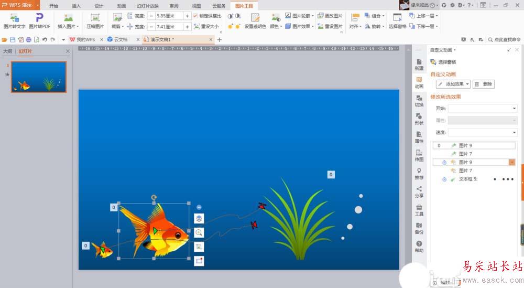
Task: Switch to the 云文档 document tab
Action: pos(121,39)
